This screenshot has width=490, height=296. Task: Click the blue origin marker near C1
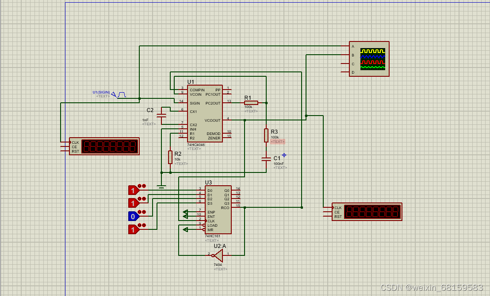(284, 155)
